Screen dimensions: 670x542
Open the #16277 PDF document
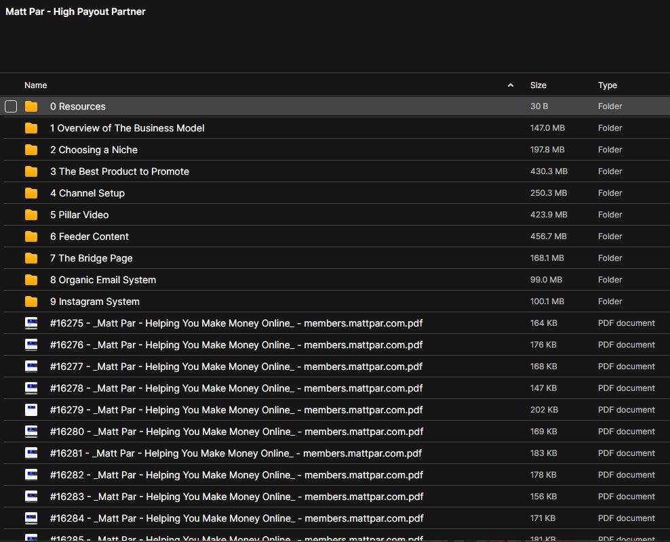(236, 367)
